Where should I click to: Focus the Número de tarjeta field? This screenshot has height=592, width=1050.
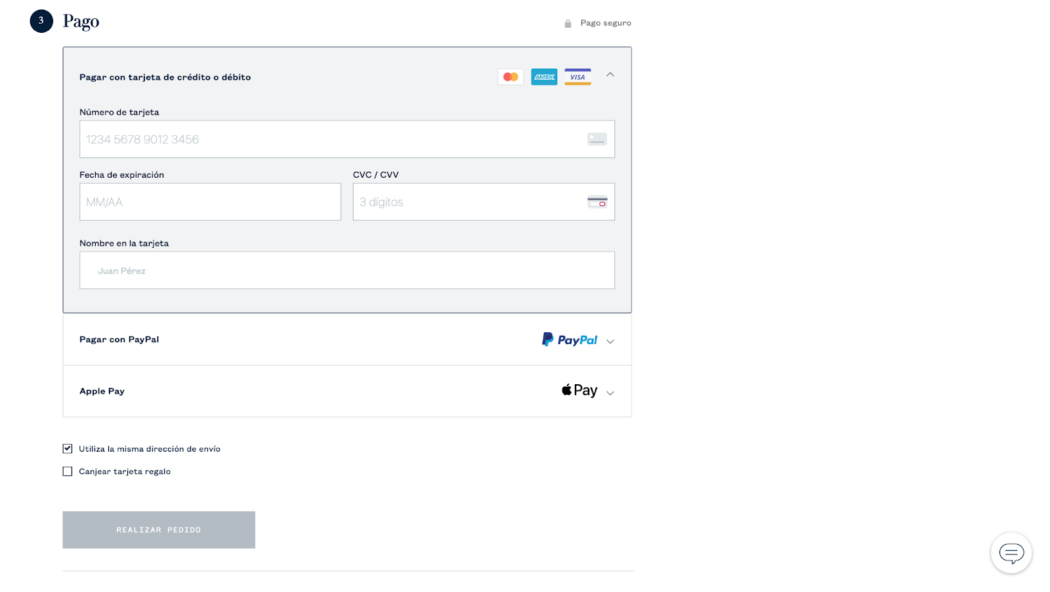click(x=347, y=139)
